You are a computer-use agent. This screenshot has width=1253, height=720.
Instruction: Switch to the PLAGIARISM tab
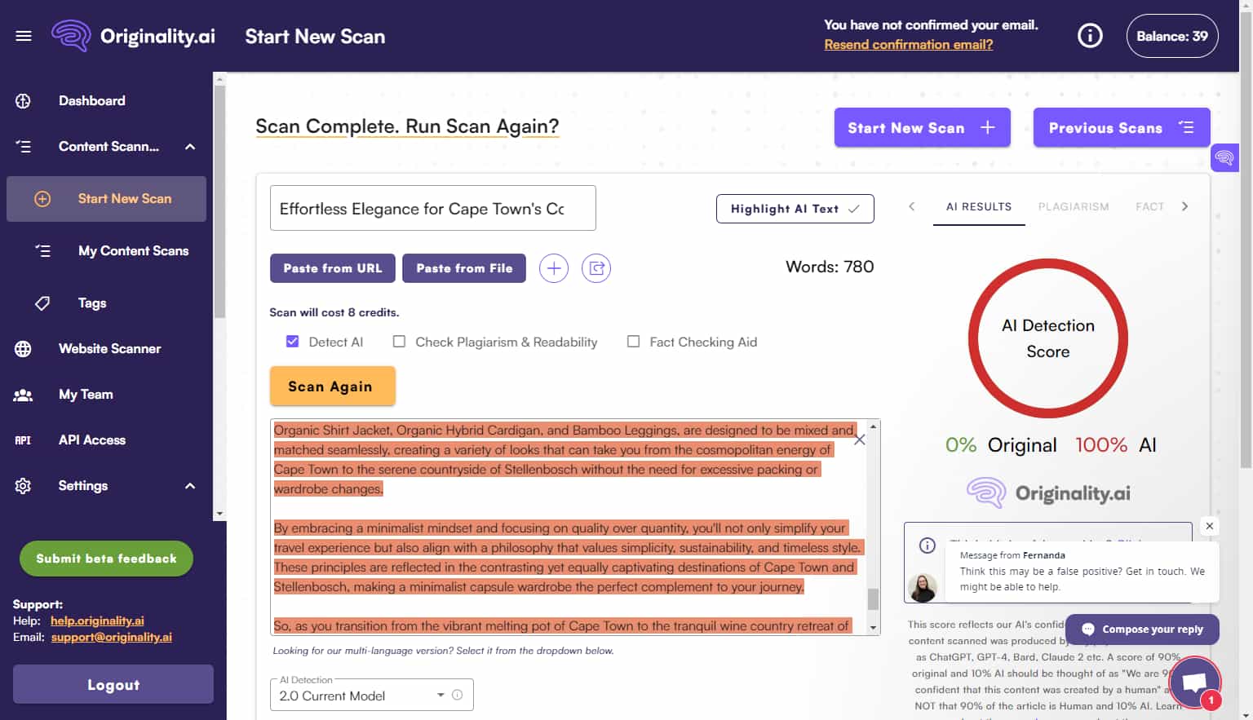(x=1074, y=206)
